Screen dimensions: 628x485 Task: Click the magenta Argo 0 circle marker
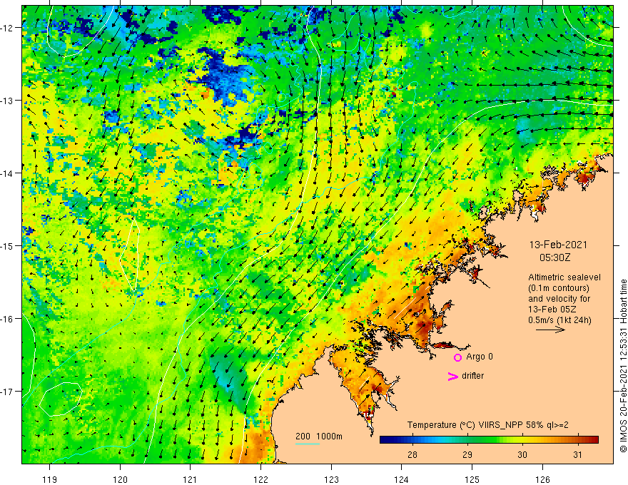[x=457, y=357]
